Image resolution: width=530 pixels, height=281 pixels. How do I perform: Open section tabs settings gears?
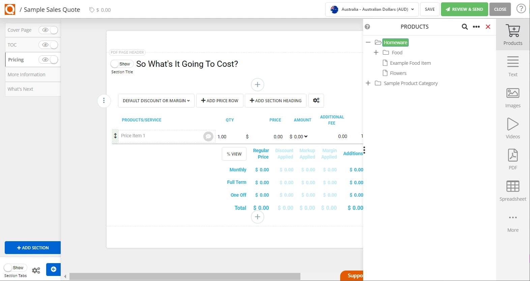coord(36,270)
